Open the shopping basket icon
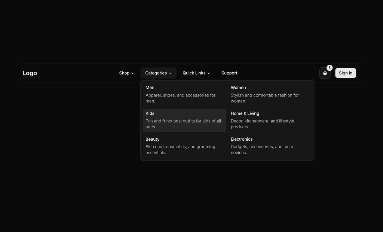 325,73
